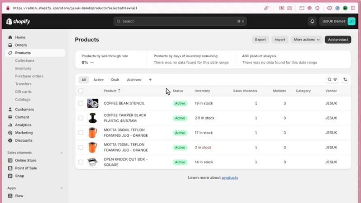Open the More actions dropdown

point(306,40)
